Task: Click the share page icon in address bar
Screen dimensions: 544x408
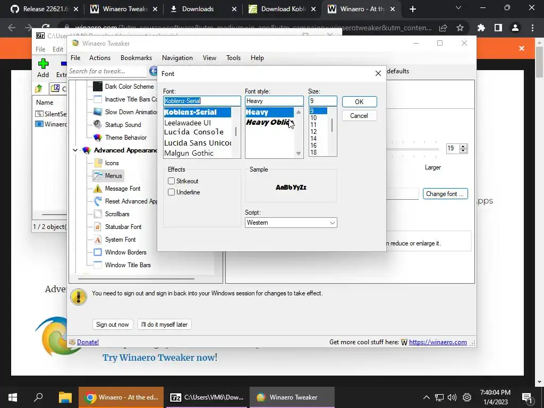Action: (x=443, y=28)
